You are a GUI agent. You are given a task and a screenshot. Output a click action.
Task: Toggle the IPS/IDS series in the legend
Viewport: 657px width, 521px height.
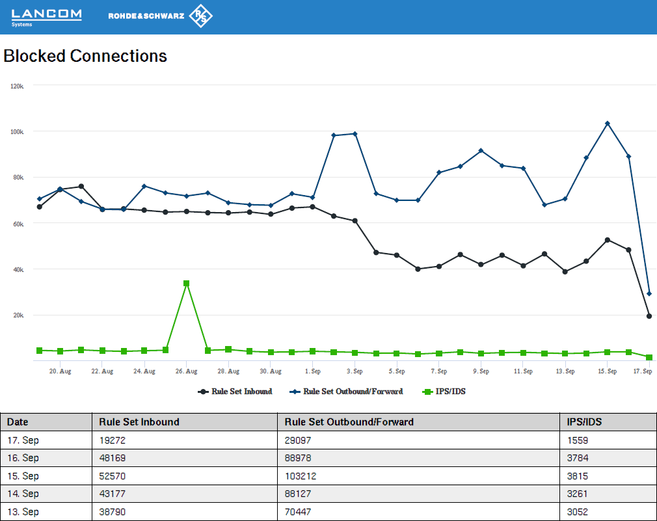pyautogui.click(x=445, y=392)
